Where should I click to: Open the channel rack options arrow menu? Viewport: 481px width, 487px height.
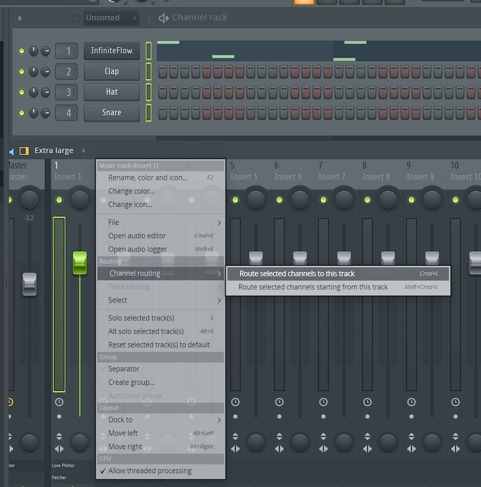coord(20,18)
